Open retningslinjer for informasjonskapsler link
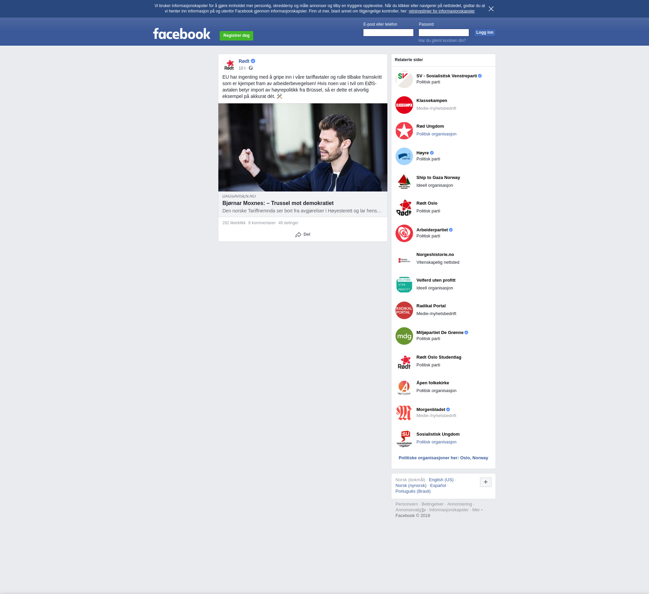 pos(441,11)
